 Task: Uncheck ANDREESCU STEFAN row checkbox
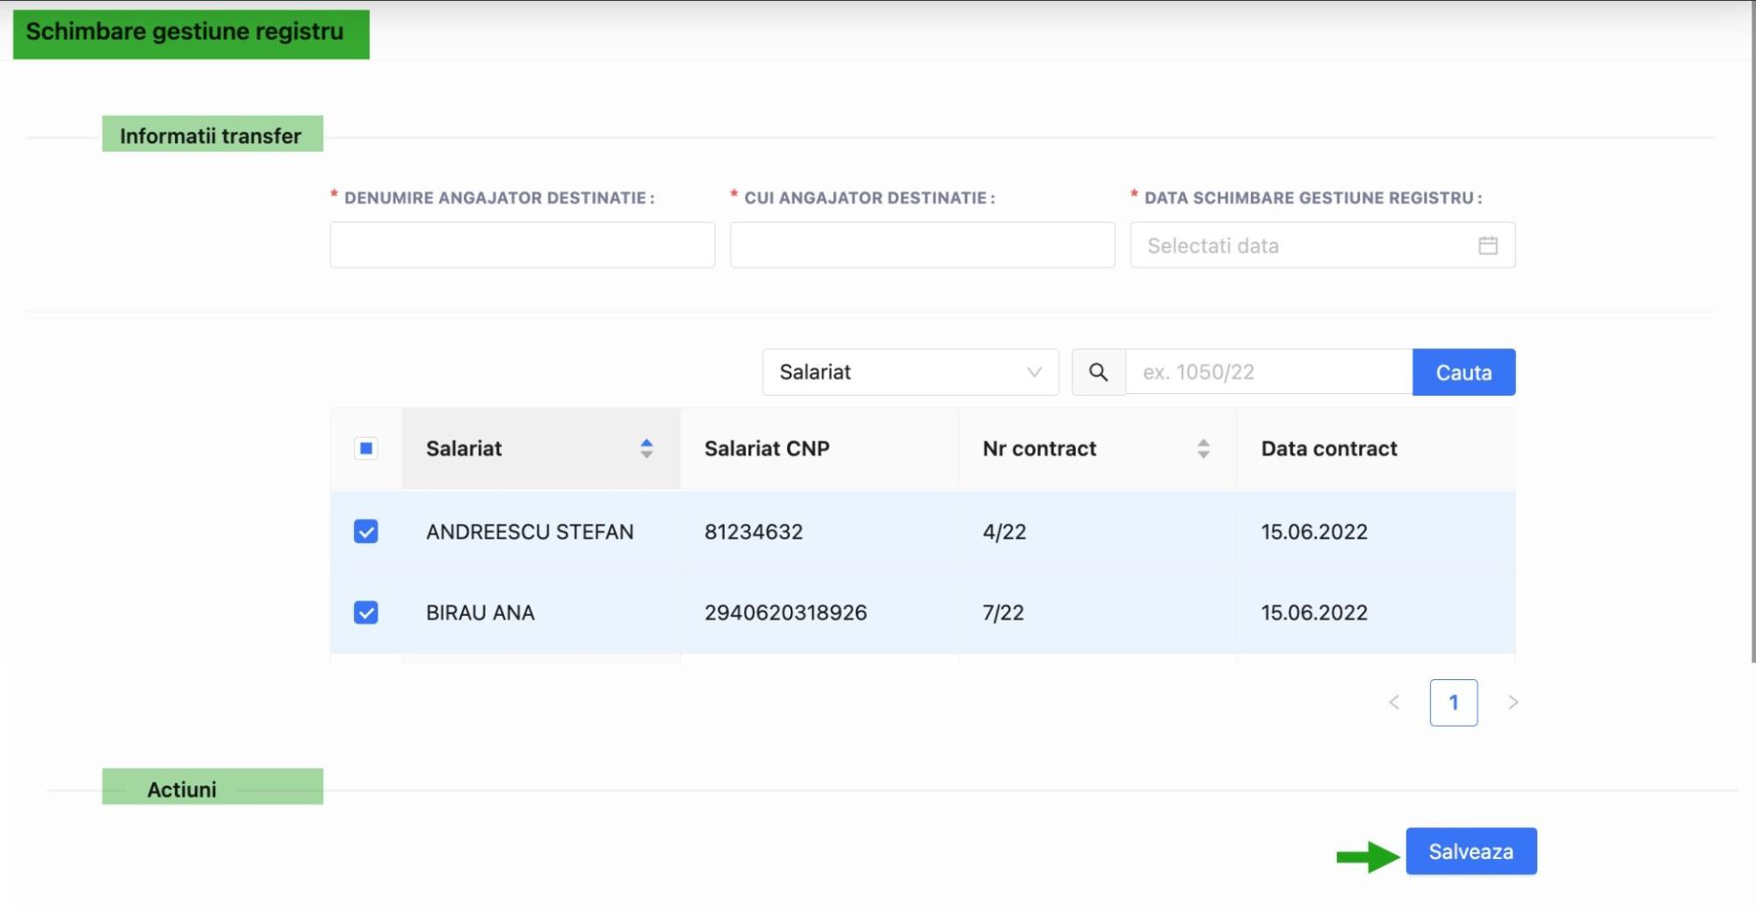tap(366, 532)
